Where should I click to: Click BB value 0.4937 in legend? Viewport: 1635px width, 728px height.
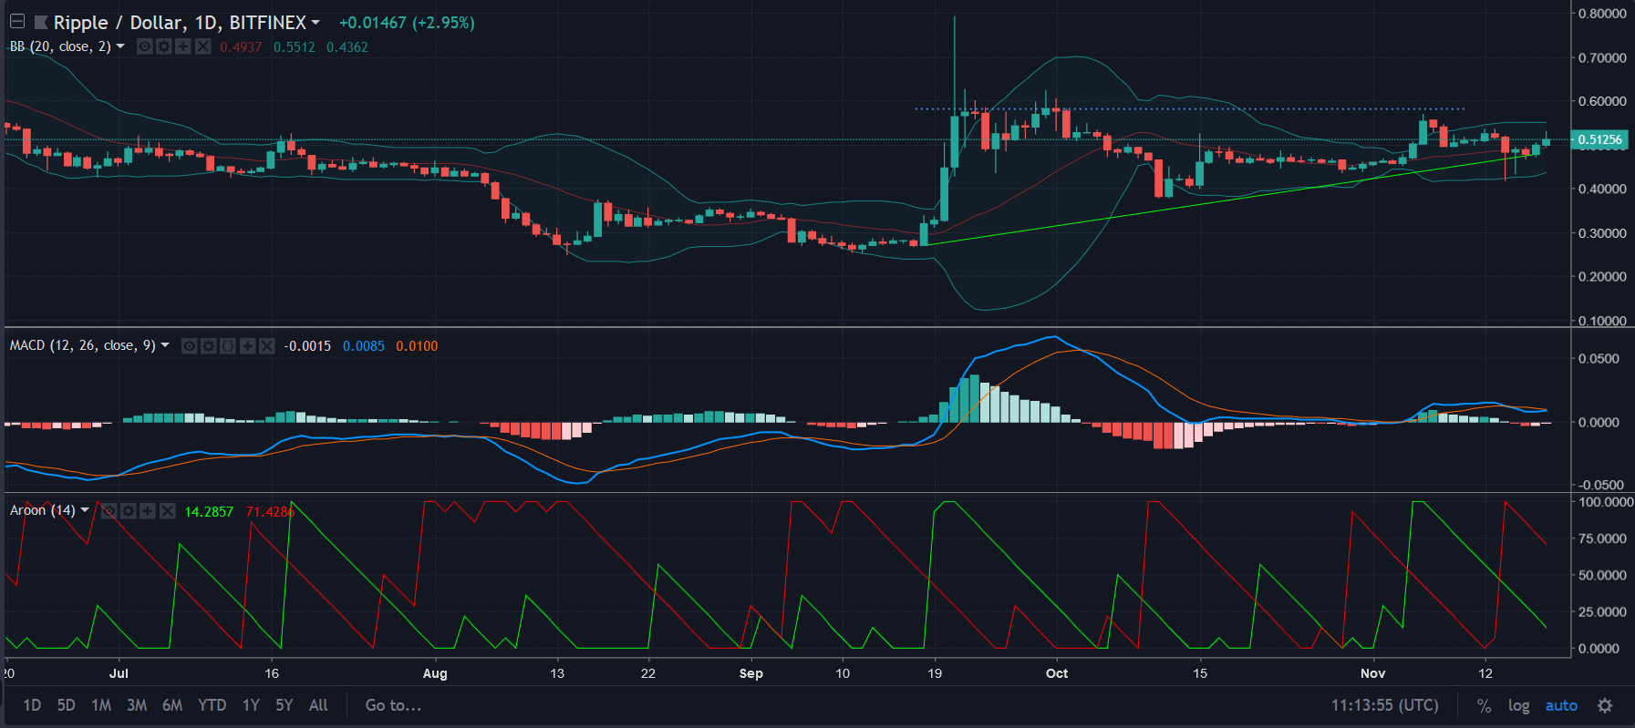click(241, 47)
